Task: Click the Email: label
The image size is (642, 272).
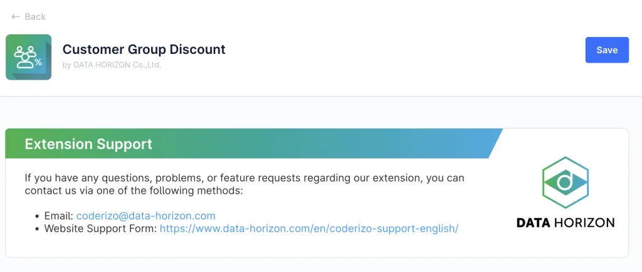Action: [x=59, y=216]
